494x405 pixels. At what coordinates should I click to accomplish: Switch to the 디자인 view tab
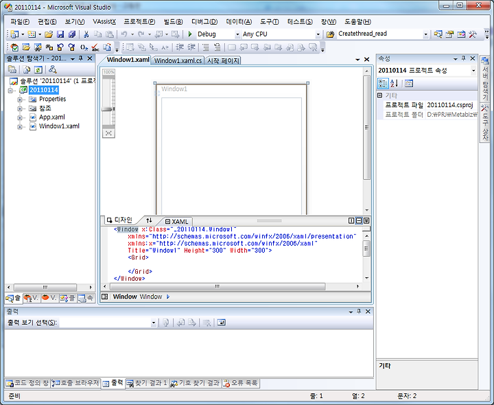pos(119,220)
